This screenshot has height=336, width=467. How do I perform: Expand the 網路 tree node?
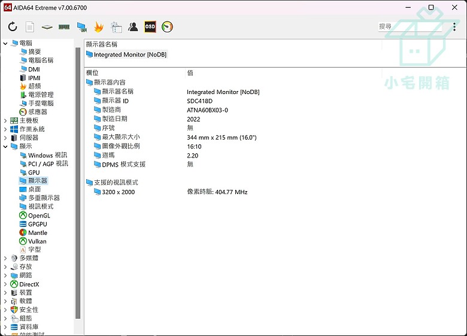[5, 276]
